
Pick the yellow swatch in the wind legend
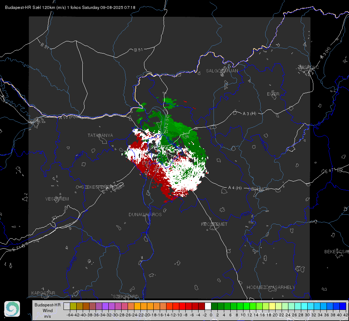click(x=272, y=306)
